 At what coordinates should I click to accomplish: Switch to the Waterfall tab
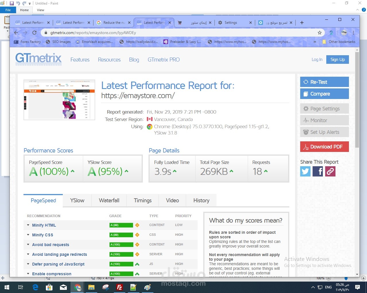(109, 201)
